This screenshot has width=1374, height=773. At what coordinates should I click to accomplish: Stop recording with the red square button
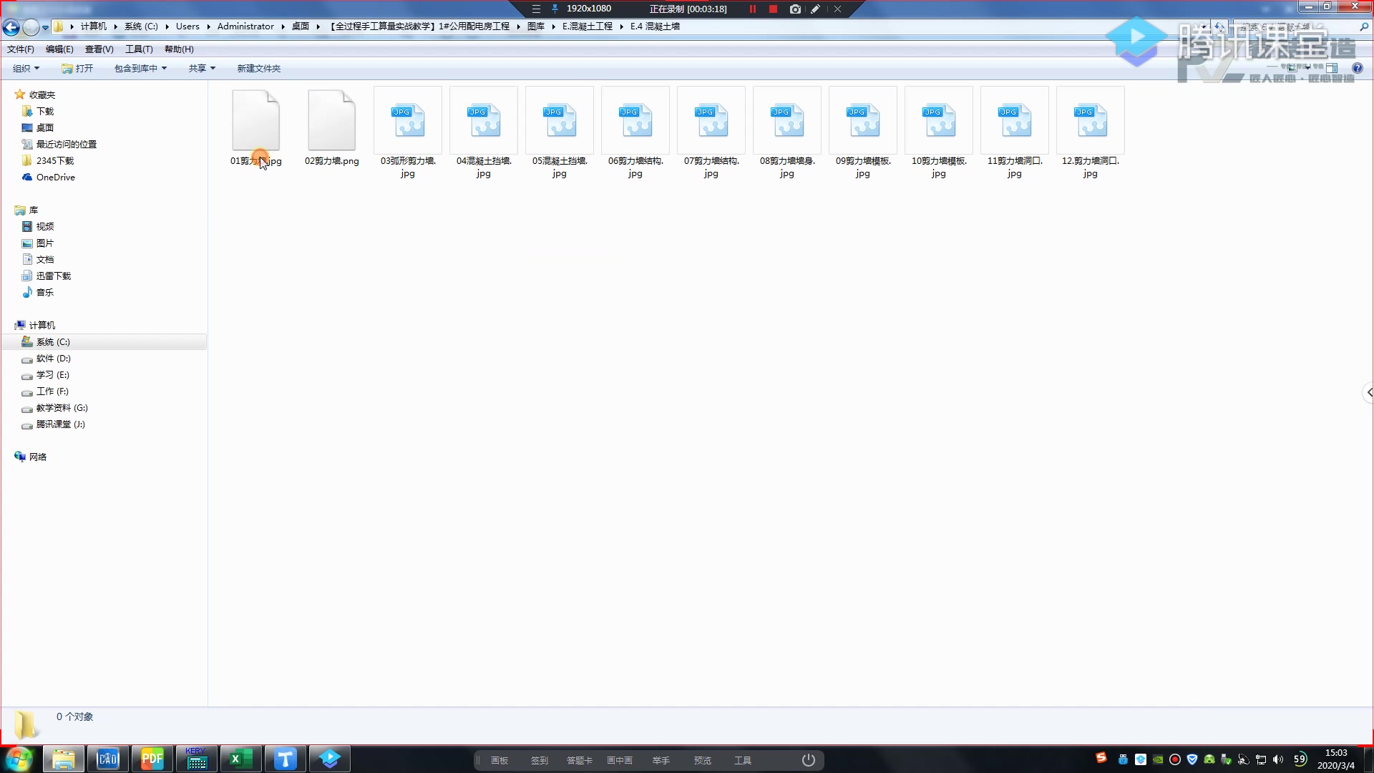pos(773,9)
